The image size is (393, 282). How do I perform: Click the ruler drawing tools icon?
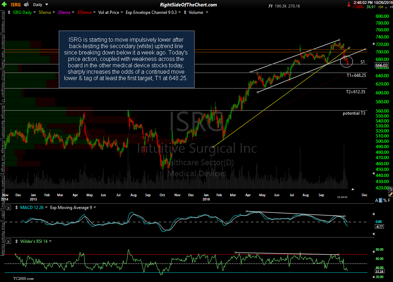[391, 194]
